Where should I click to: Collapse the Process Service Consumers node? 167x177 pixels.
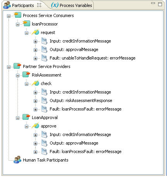pos(9,16)
